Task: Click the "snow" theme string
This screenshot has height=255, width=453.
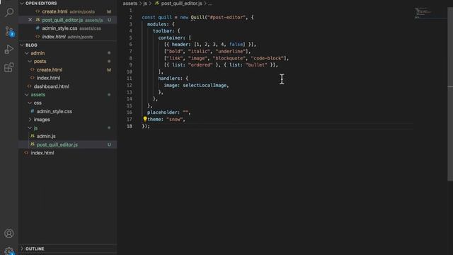Action: tap(175, 119)
